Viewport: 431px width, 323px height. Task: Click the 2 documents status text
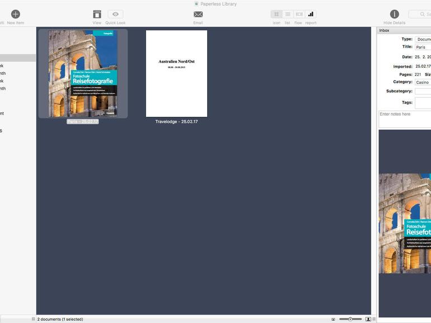60,319
